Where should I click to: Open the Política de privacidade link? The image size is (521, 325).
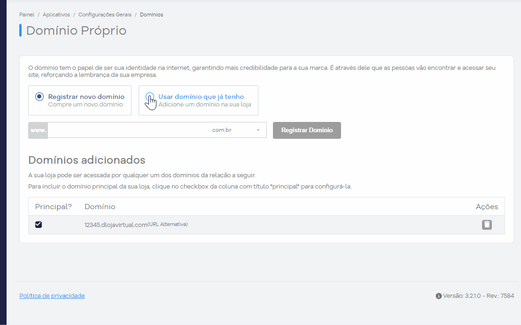52,296
